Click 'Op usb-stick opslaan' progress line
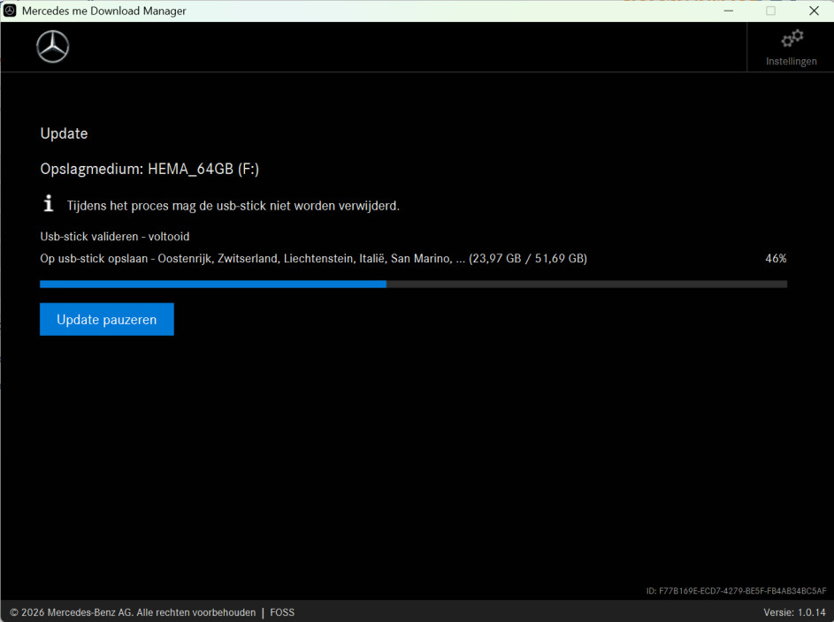This screenshot has width=834, height=622. pyautogui.click(x=314, y=259)
